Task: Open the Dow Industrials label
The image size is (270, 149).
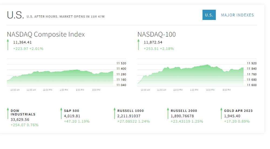Action: (23, 113)
